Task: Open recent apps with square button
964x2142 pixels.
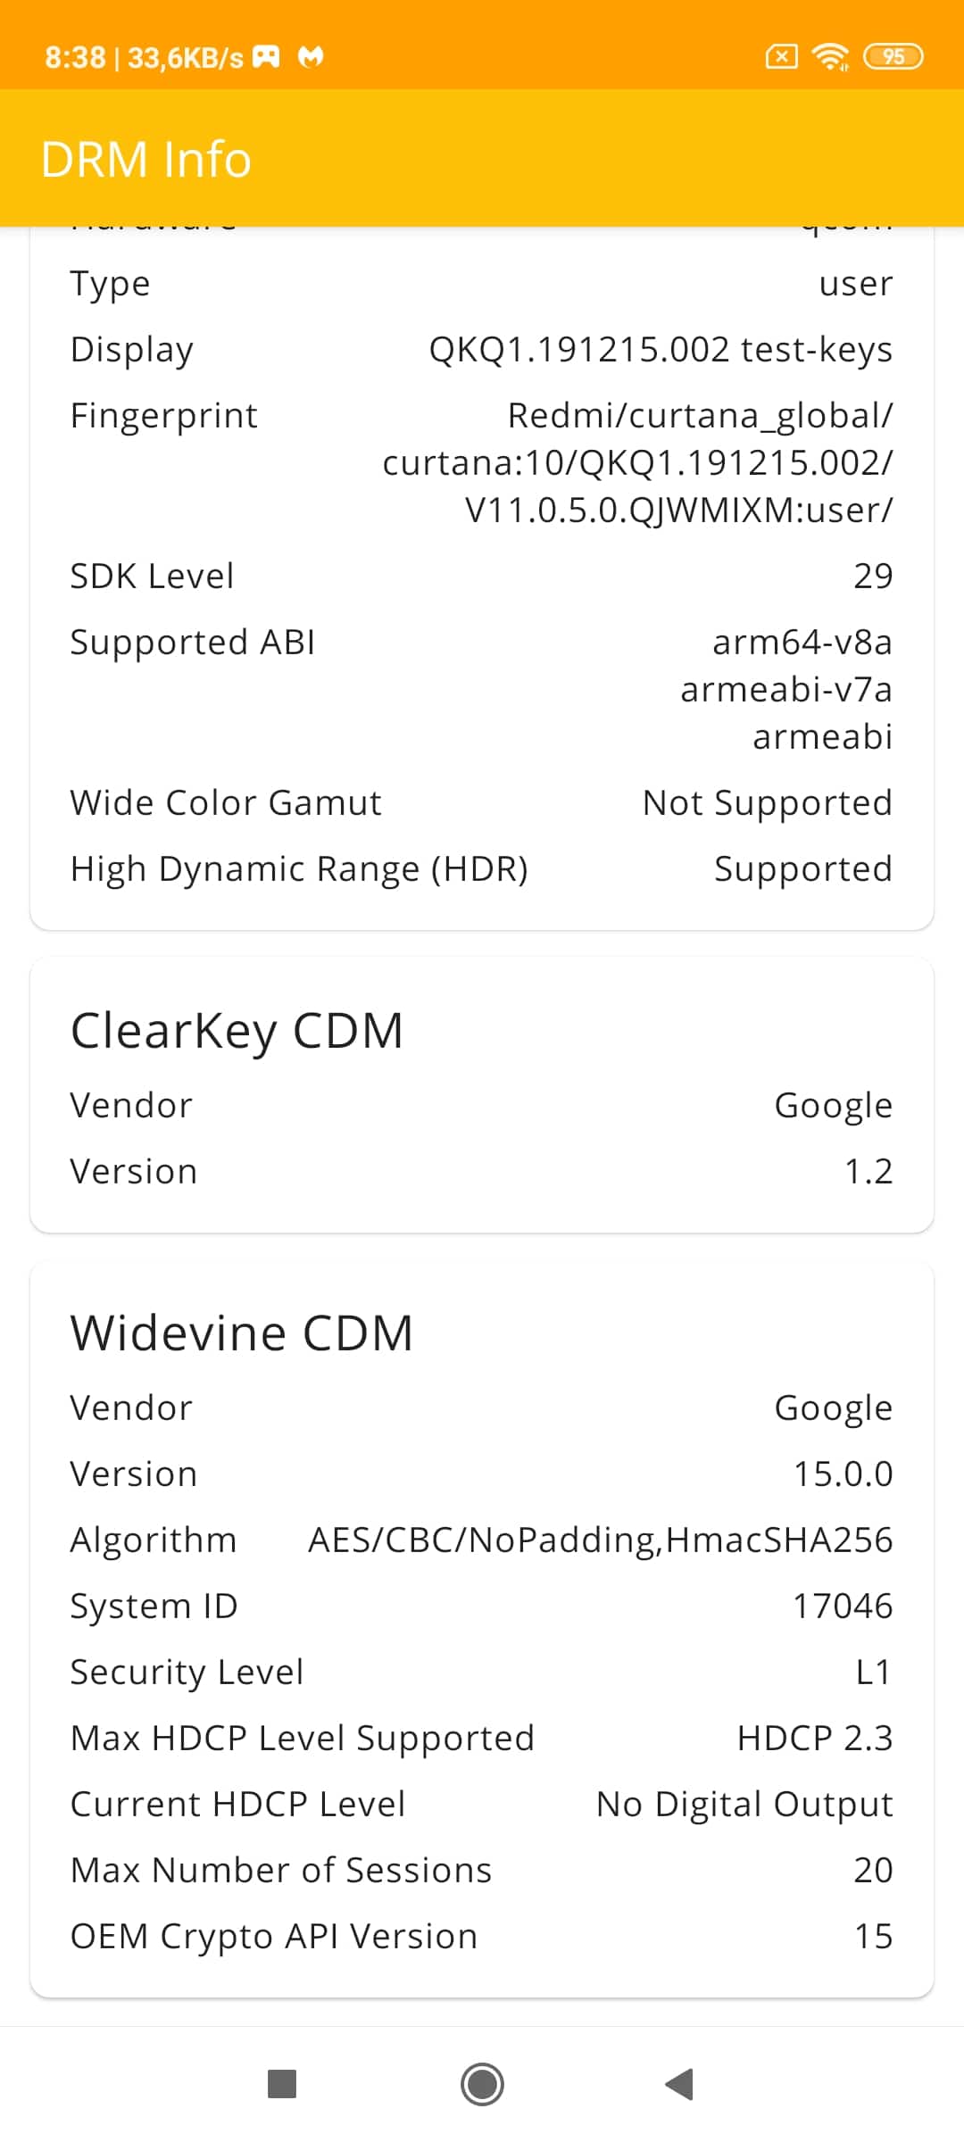Action: point(282,2084)
